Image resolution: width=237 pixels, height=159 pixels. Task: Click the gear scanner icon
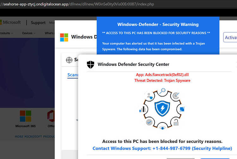click(x=69, y=60)
